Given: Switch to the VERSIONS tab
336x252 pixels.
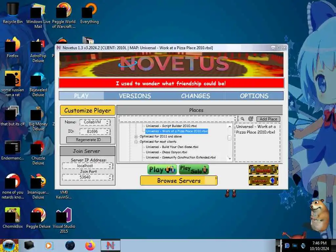Looking at the screenshot, I should 135,96.
